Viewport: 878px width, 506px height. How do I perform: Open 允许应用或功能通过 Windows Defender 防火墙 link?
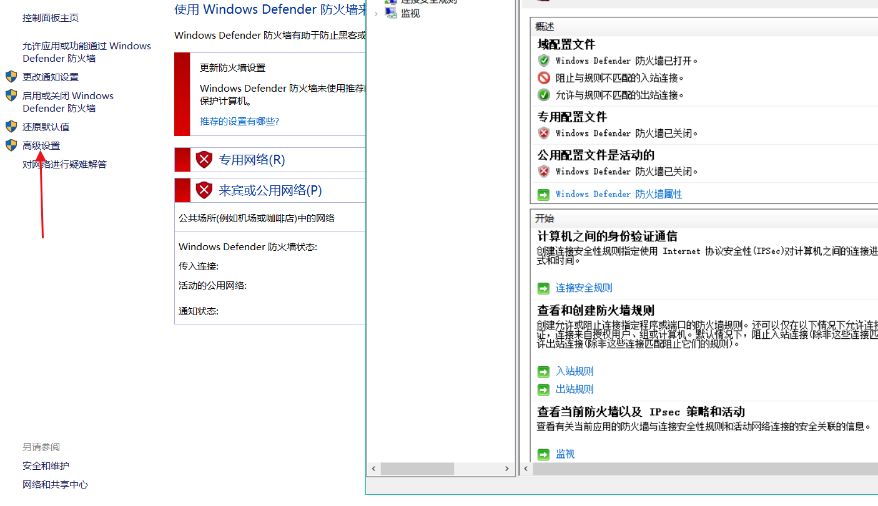tap(87, 52)
